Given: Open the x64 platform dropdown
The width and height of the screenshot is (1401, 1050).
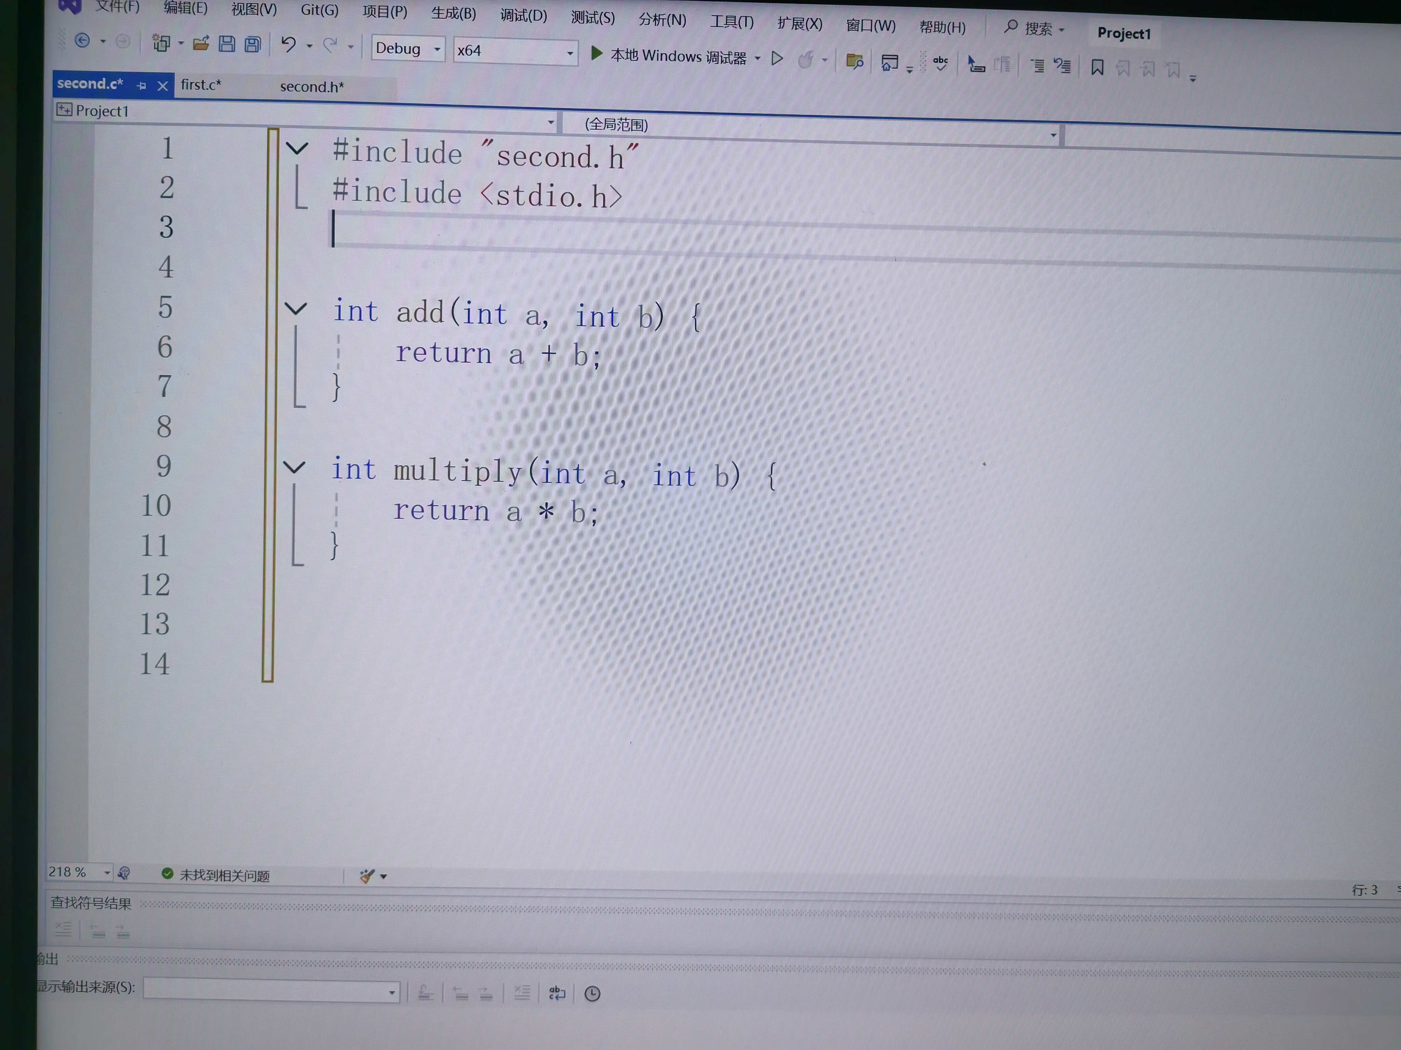Looking at the screenshot, I should pos(569,53).
